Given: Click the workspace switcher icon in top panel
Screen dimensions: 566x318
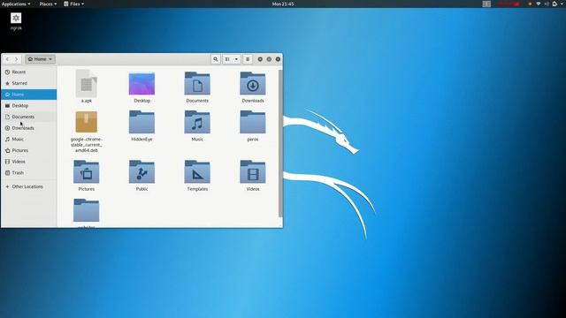Looking at the screenshot, I should pyautogui.click(x=486, y=4).
